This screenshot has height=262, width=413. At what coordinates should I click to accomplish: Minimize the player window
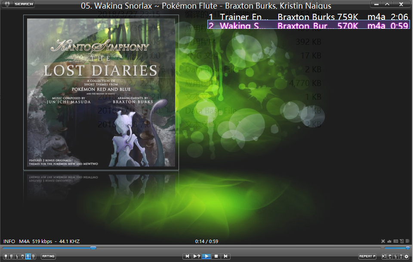[376, 4]
